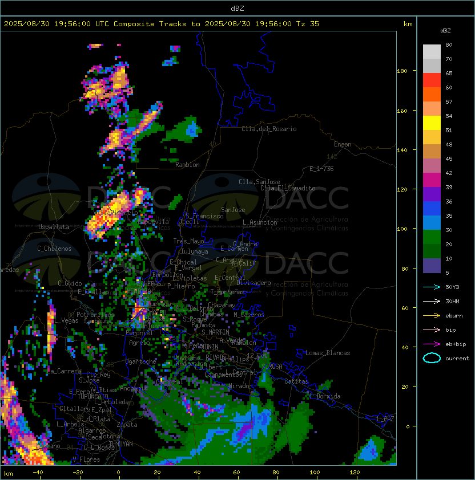Click the white 30HM arrow in legend
The height and width of the screenshot is (480, 475).
pyautogui.click(x=432, y=301)
